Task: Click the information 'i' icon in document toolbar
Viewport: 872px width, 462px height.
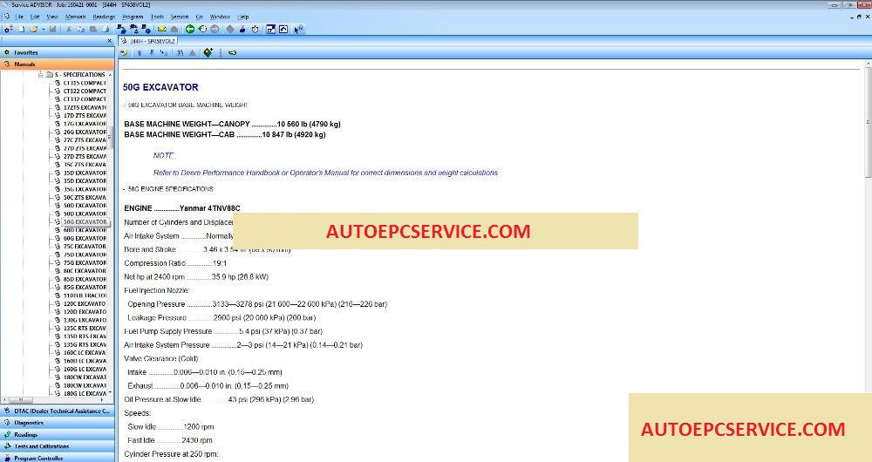Action: pyautogui.click(x=221, y=53)
